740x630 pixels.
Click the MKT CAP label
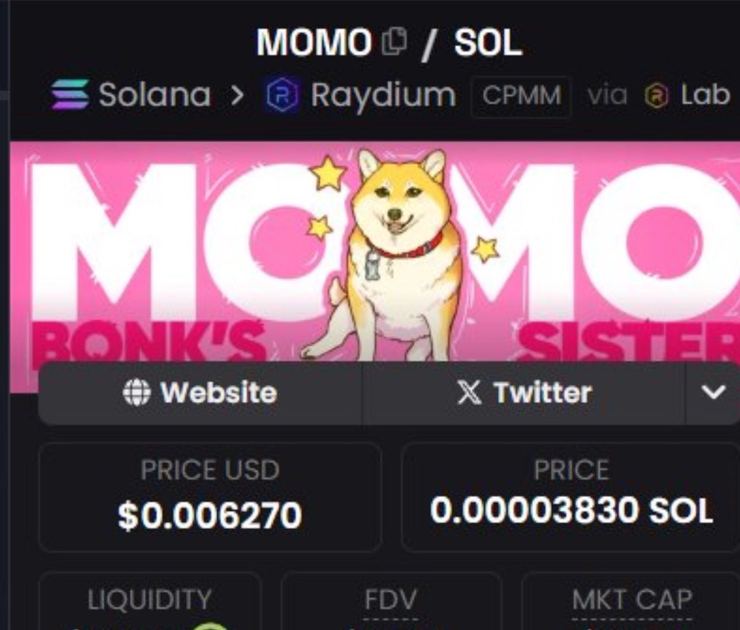[x=632, y=600]
